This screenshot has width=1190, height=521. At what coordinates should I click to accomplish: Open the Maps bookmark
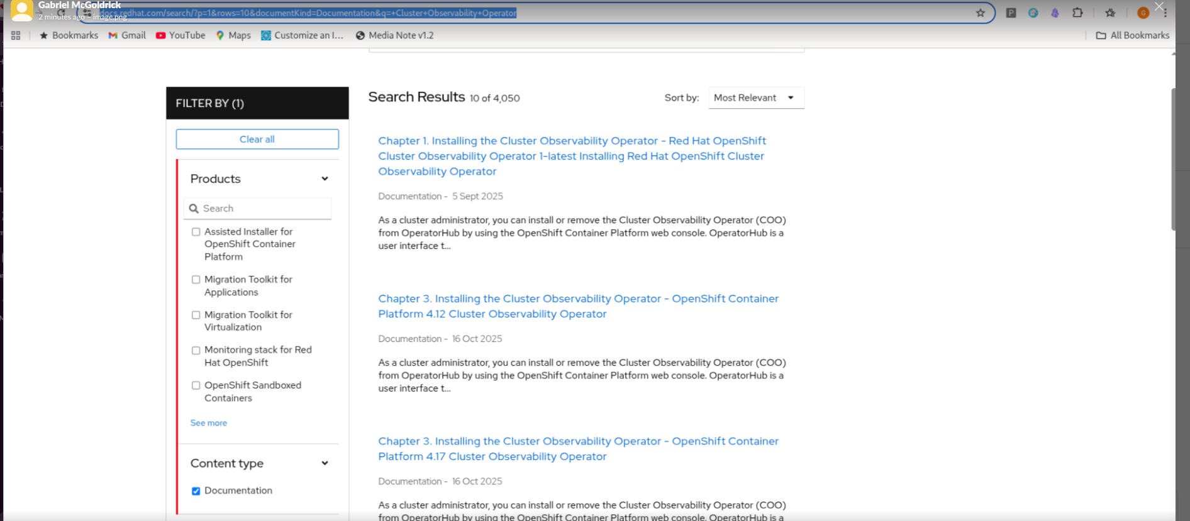[233, 35]
